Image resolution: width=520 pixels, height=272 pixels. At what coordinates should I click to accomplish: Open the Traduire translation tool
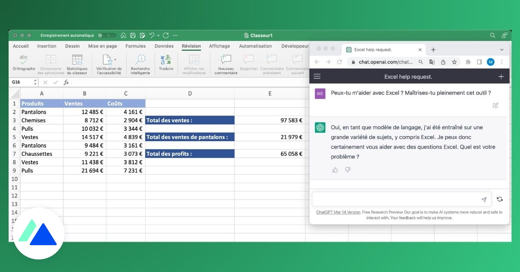166,63
